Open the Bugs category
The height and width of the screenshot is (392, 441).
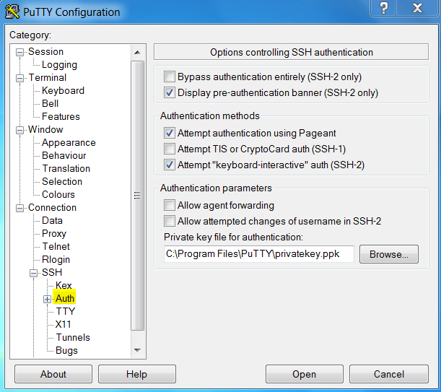click(x=66, y=350)
